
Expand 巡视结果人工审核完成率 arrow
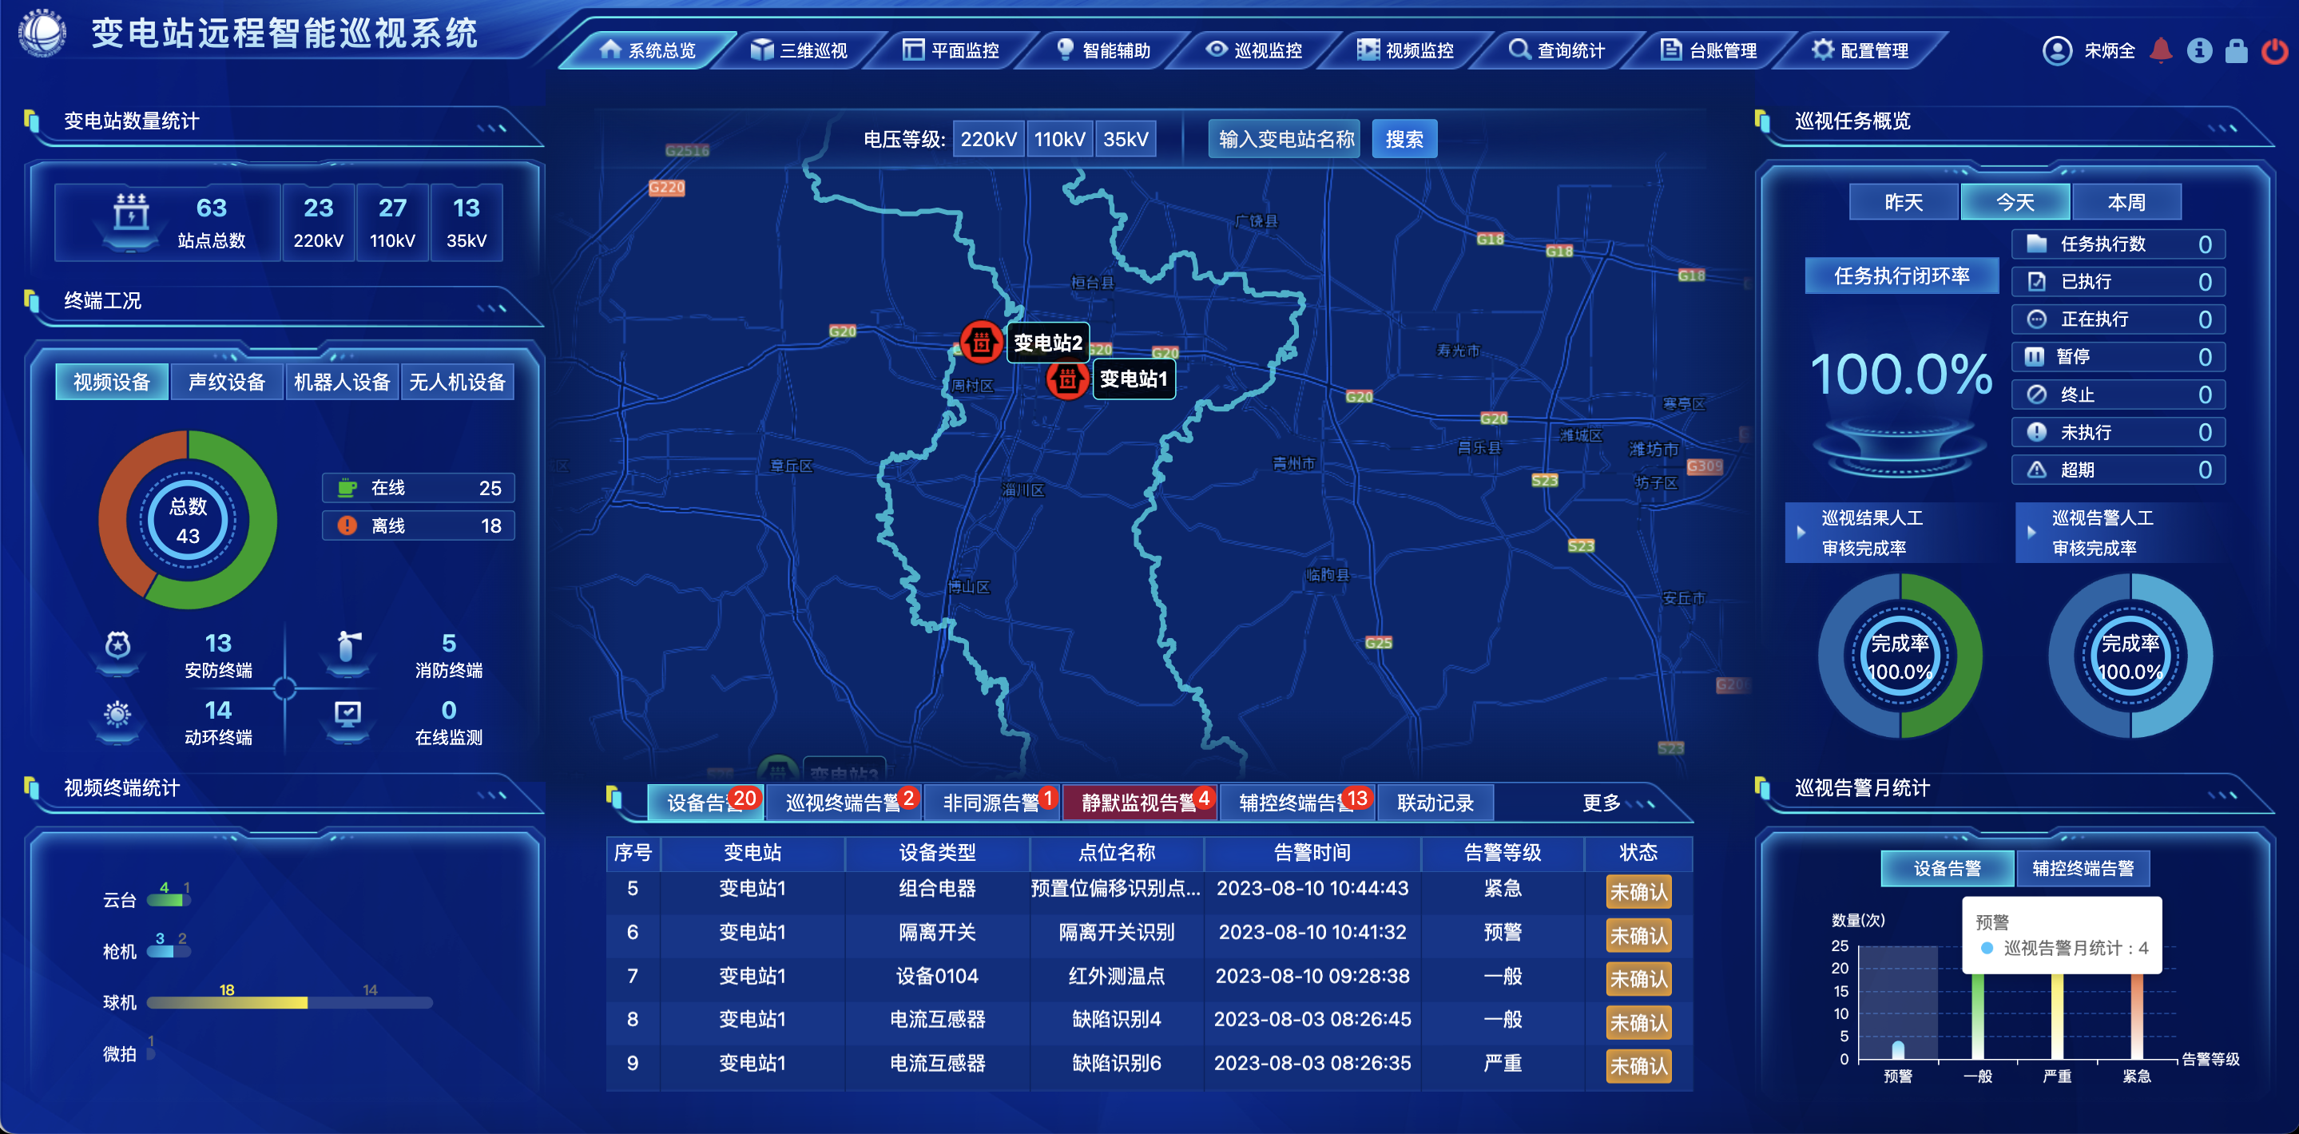pos(1801,533)
